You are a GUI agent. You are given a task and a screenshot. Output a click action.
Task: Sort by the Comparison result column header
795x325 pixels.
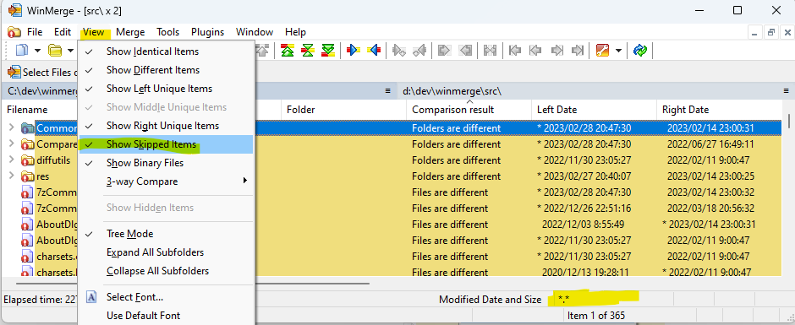point(469,110)
